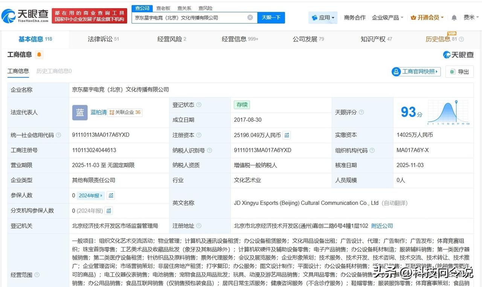This screenshot has height=287, width=482.
Task: Click the help icon beside 天眼评分
Action: [361, 112]
